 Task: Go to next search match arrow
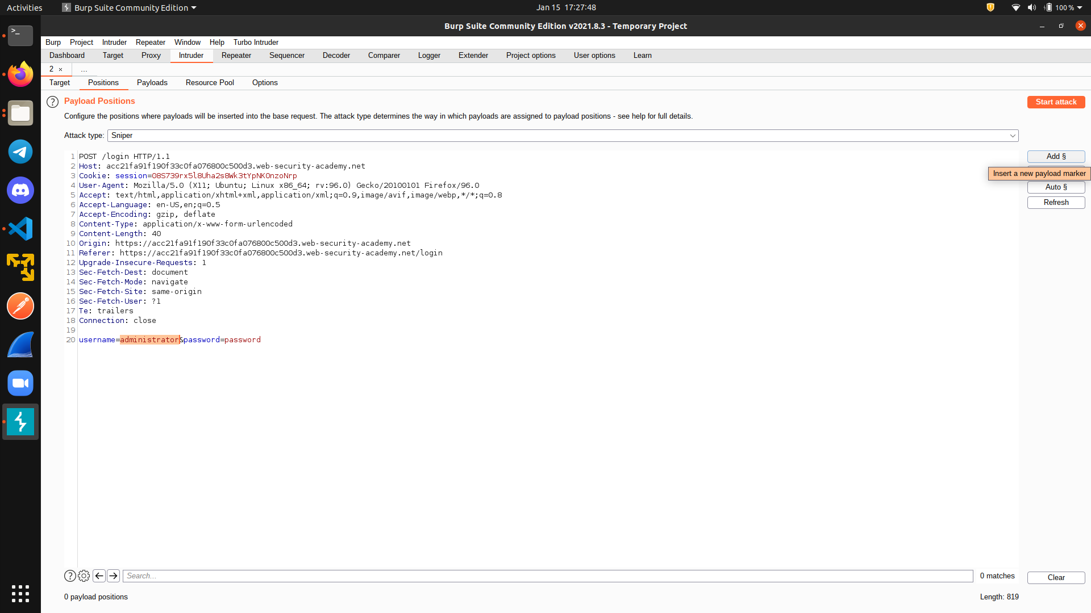click(114, 576)
